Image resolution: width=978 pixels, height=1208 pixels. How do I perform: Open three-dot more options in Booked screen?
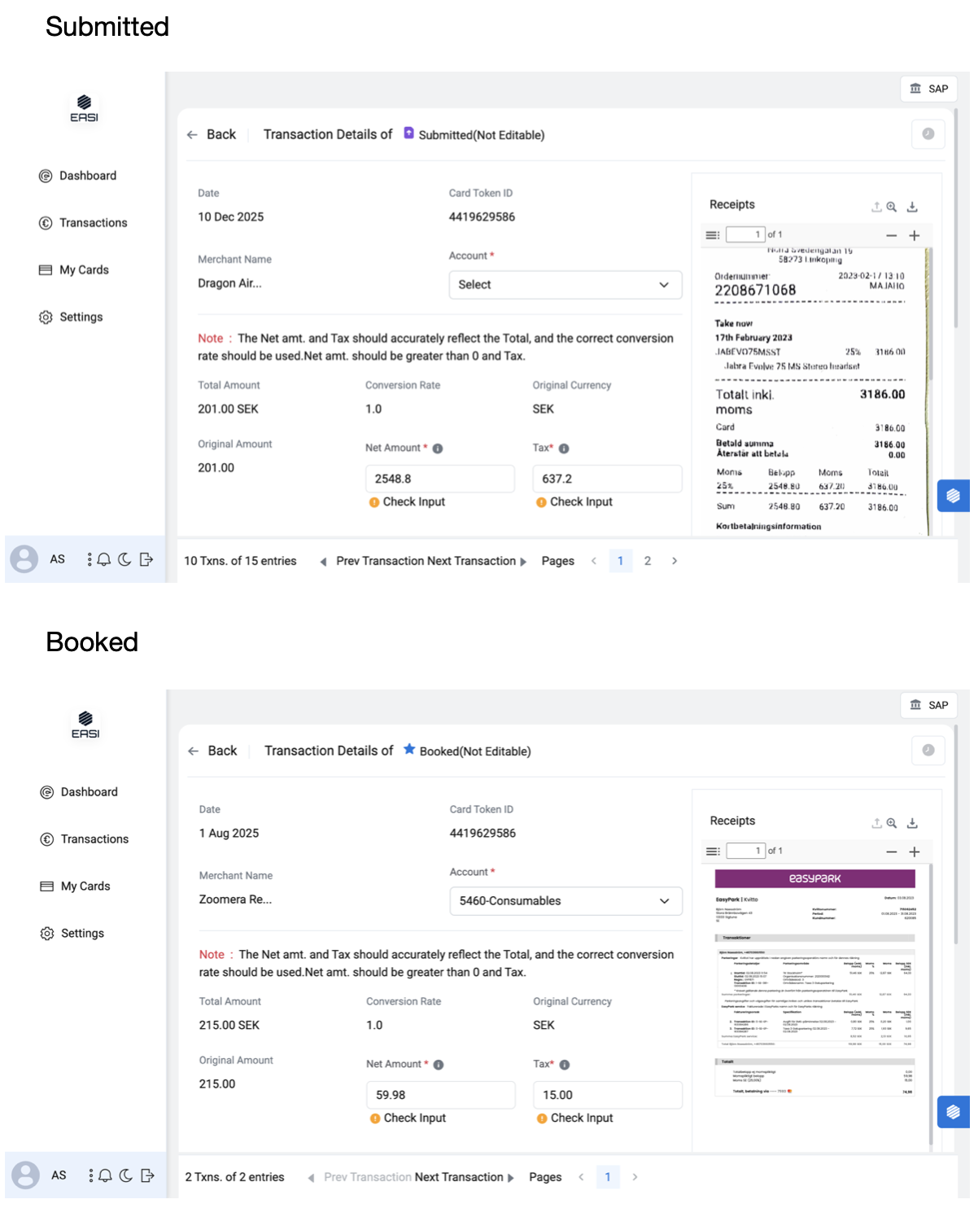[90, 1175]
